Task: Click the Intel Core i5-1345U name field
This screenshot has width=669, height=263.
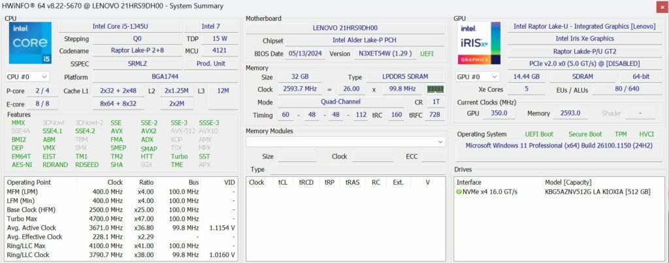Action: click(x=120, y=26)
